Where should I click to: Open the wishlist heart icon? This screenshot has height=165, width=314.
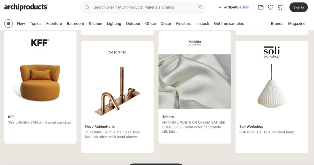click(x=270, y=7)
